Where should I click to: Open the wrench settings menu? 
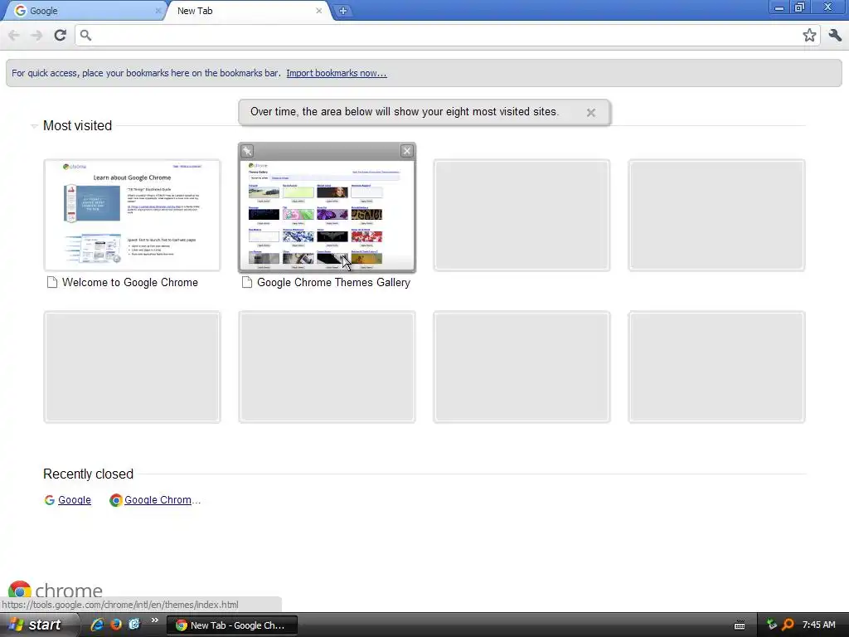pos(835,35)
